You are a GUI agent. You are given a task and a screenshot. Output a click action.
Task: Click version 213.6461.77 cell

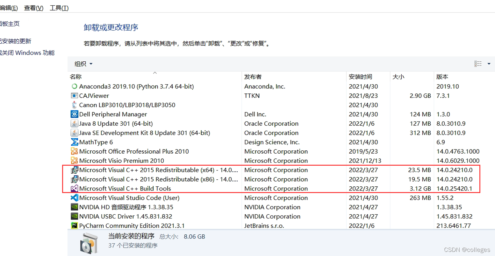point(454,225)
